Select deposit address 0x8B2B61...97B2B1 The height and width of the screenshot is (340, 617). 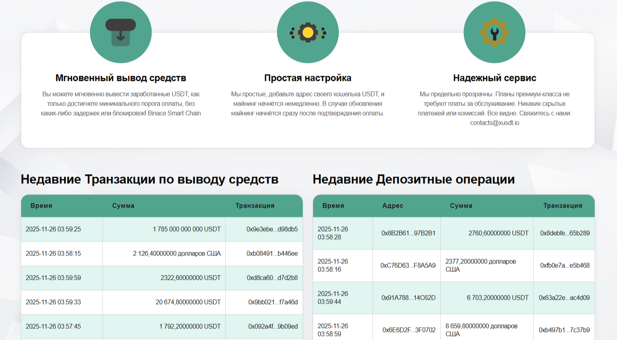coord(408,233)
